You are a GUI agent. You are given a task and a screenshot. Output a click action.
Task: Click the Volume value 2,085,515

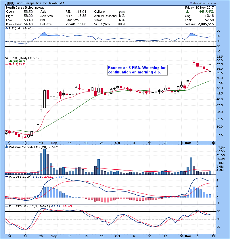pyautogui.click(x=206, y=24)
